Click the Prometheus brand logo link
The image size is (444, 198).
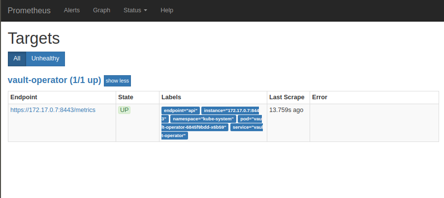pos(29,10)
